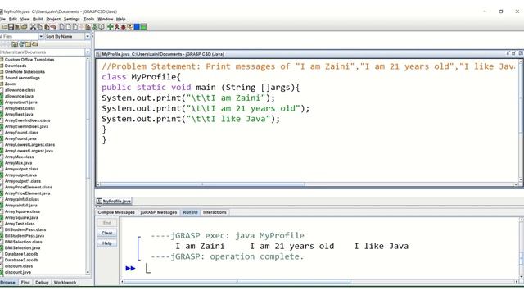
Task: Switch to the Debug tab at bottom left
Action: tap(42, 282)
